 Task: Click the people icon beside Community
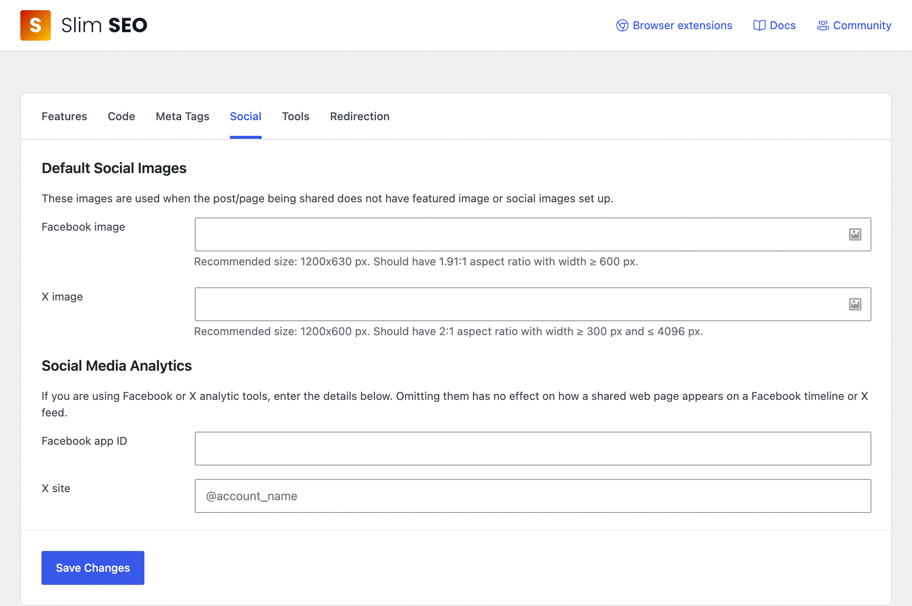(x=823, y=25)
